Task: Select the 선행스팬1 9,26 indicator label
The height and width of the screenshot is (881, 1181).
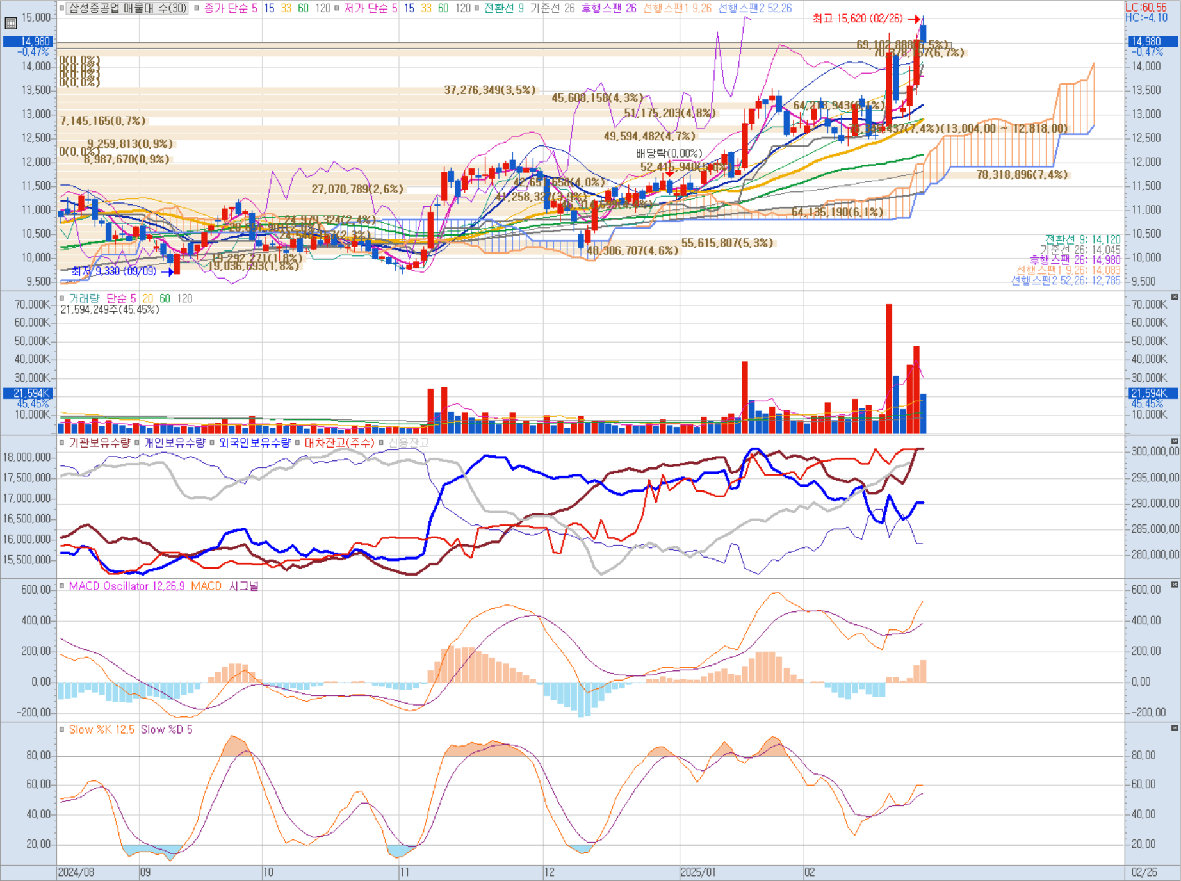Action: 677,8
